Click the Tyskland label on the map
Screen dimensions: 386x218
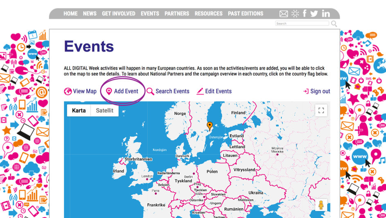tap(183, 181)
